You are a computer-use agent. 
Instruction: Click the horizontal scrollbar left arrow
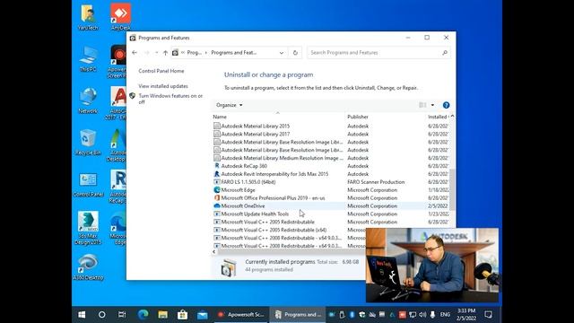click(213, 252)
